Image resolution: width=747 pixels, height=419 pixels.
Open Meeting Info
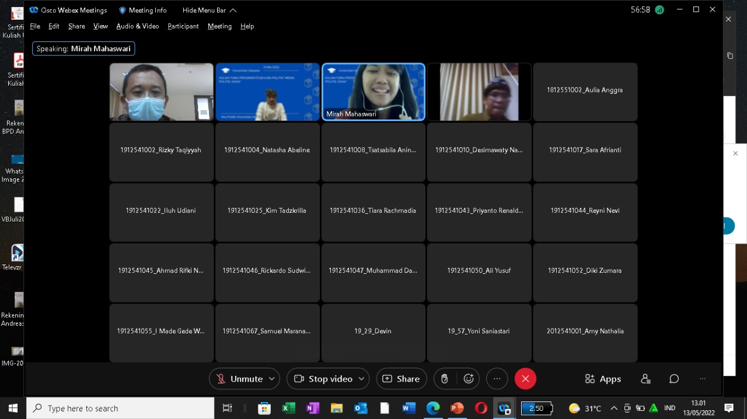tap(142, 10)
